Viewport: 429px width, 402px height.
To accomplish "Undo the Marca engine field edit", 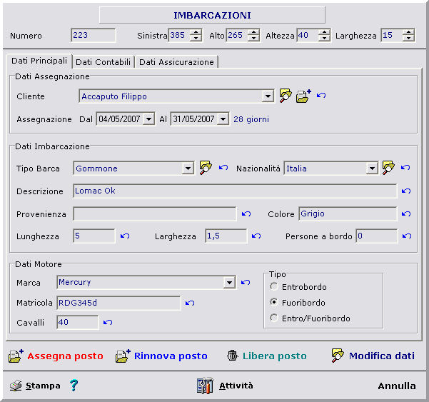I will coord(246,283).
